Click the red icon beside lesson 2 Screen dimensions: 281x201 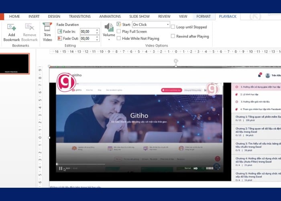[236, 94]
